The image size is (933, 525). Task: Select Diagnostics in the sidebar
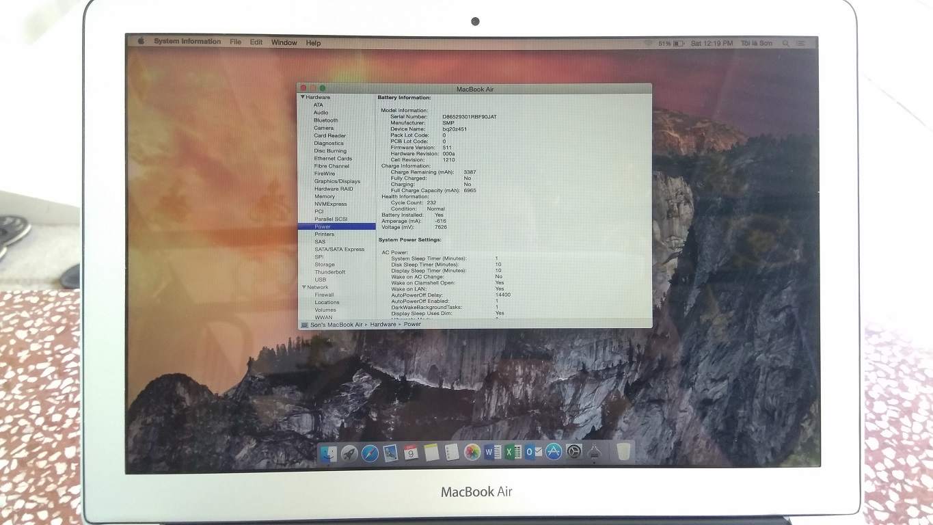329,144
